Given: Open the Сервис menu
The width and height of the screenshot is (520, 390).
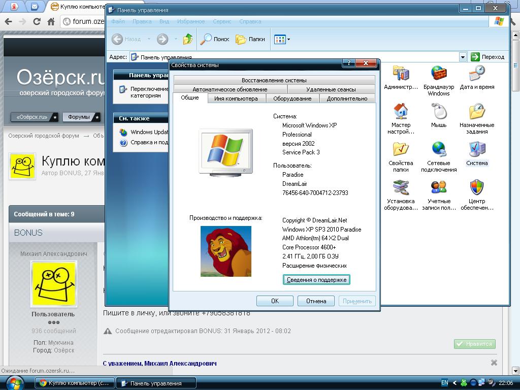Looking at the screenshot, I should (x=222, y=21).
